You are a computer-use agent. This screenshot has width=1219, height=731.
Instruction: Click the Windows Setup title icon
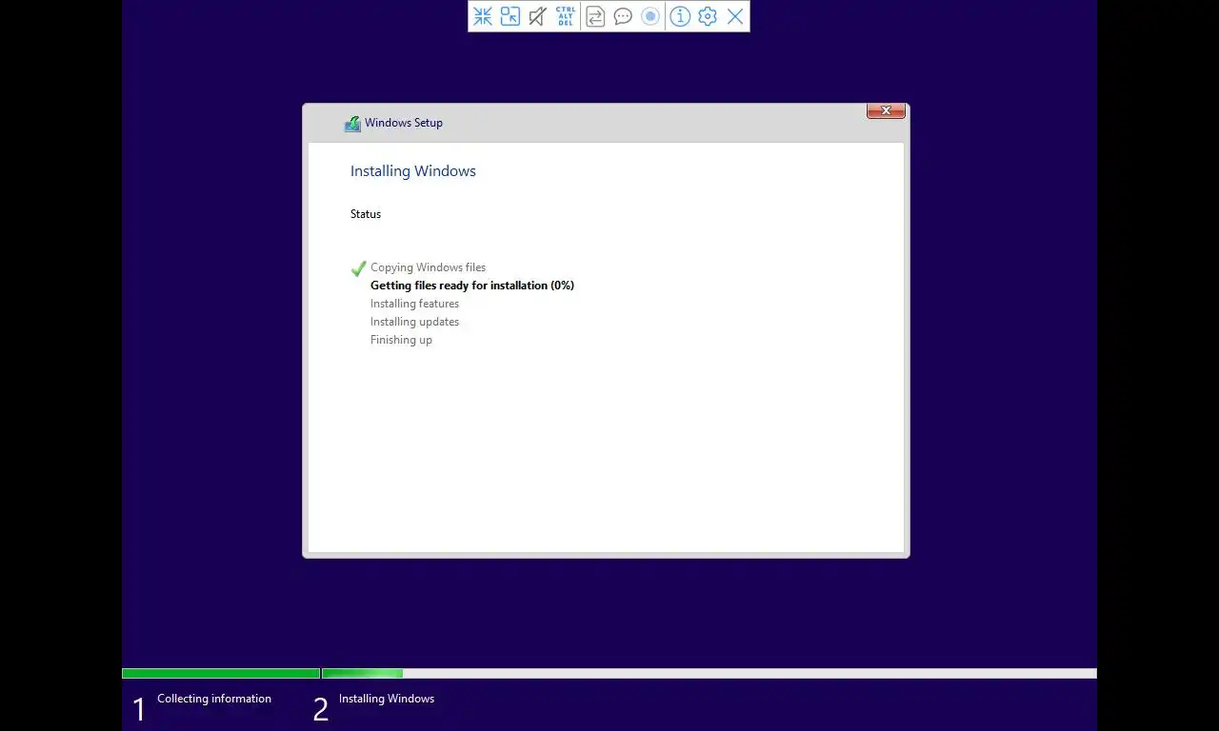click(x=352, y=123)
